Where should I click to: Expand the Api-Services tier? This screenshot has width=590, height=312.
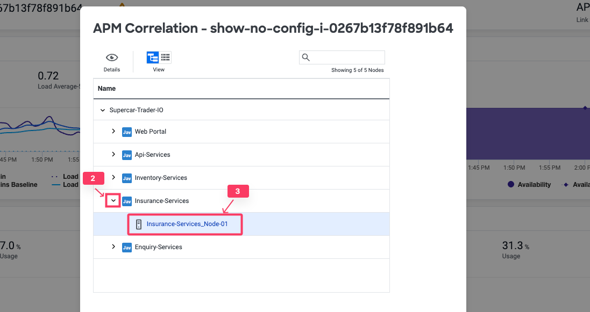click(113, 154)
